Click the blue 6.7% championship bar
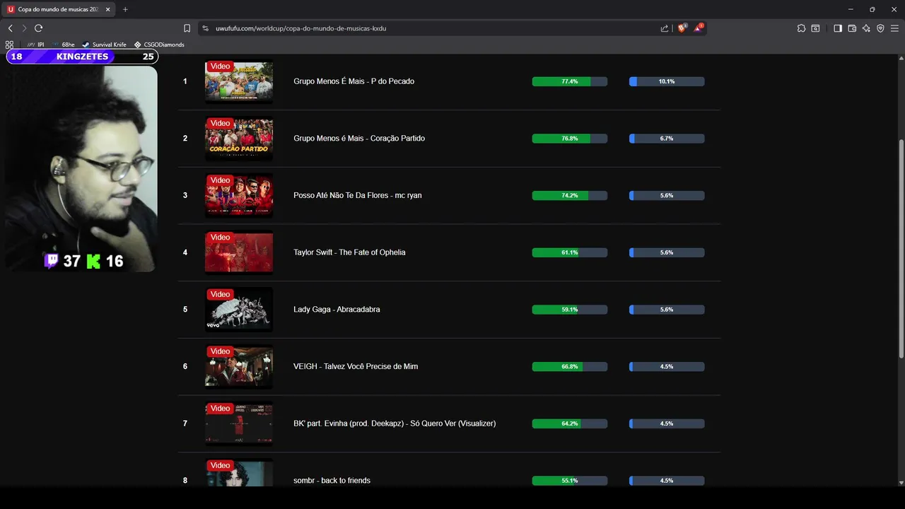905x509 pixels. (667, 139)
